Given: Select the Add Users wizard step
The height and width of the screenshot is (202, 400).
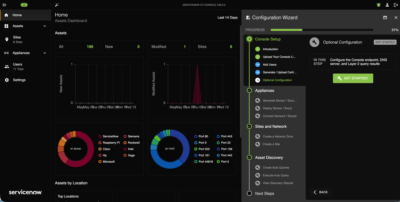Looking at the screenshot, I should [x=269, y=65].
